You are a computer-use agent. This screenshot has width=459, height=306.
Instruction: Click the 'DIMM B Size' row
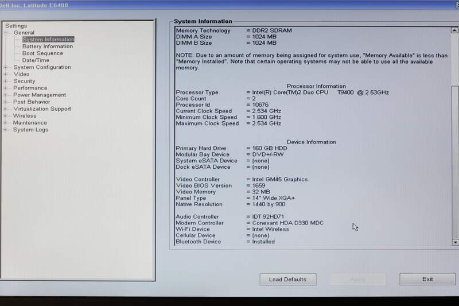[x=226, y=42]
